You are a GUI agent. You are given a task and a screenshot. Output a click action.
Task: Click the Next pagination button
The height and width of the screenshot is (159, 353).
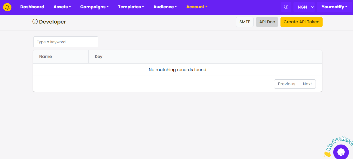pos(307,84)
